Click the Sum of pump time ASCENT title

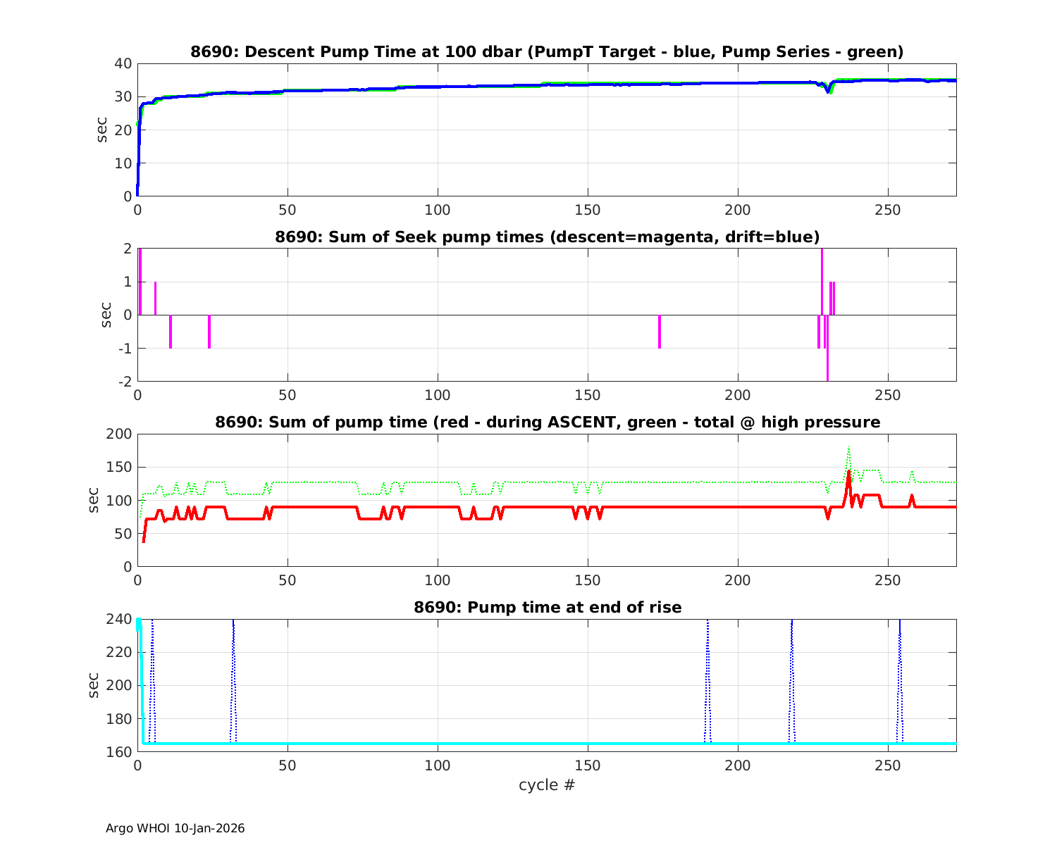(x=547, y=423)
